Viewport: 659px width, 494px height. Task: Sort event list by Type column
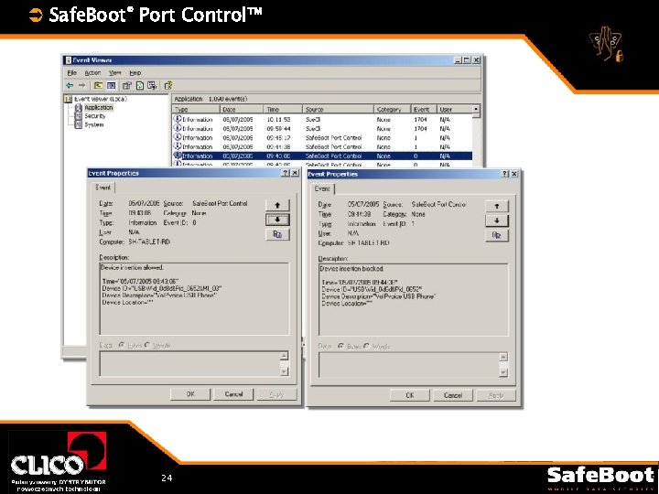click(x=196, y=109)
